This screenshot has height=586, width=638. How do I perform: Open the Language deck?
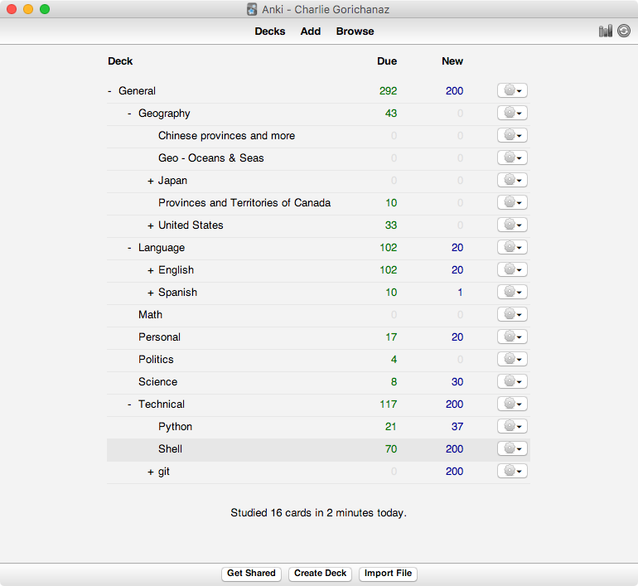pos(161,248)
